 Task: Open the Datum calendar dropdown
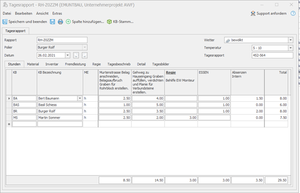tap(67, 55)
